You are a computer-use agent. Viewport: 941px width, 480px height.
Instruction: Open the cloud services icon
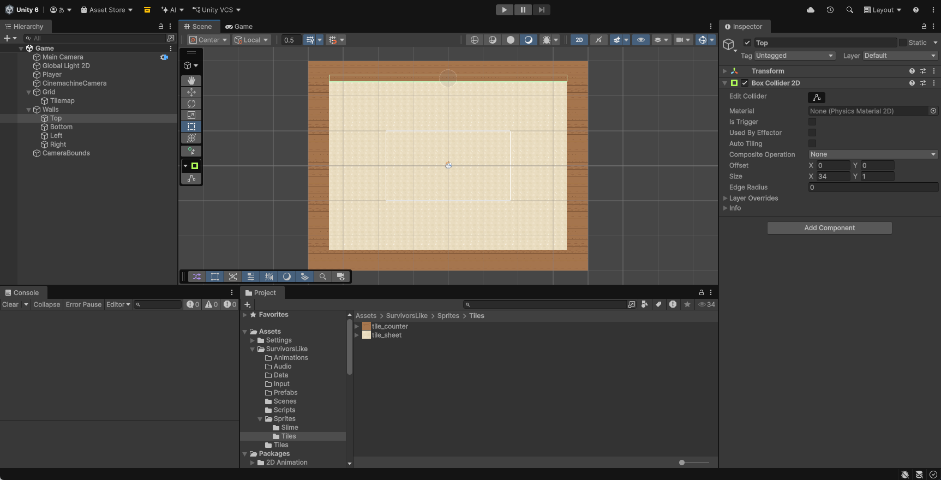coord(811,10)
